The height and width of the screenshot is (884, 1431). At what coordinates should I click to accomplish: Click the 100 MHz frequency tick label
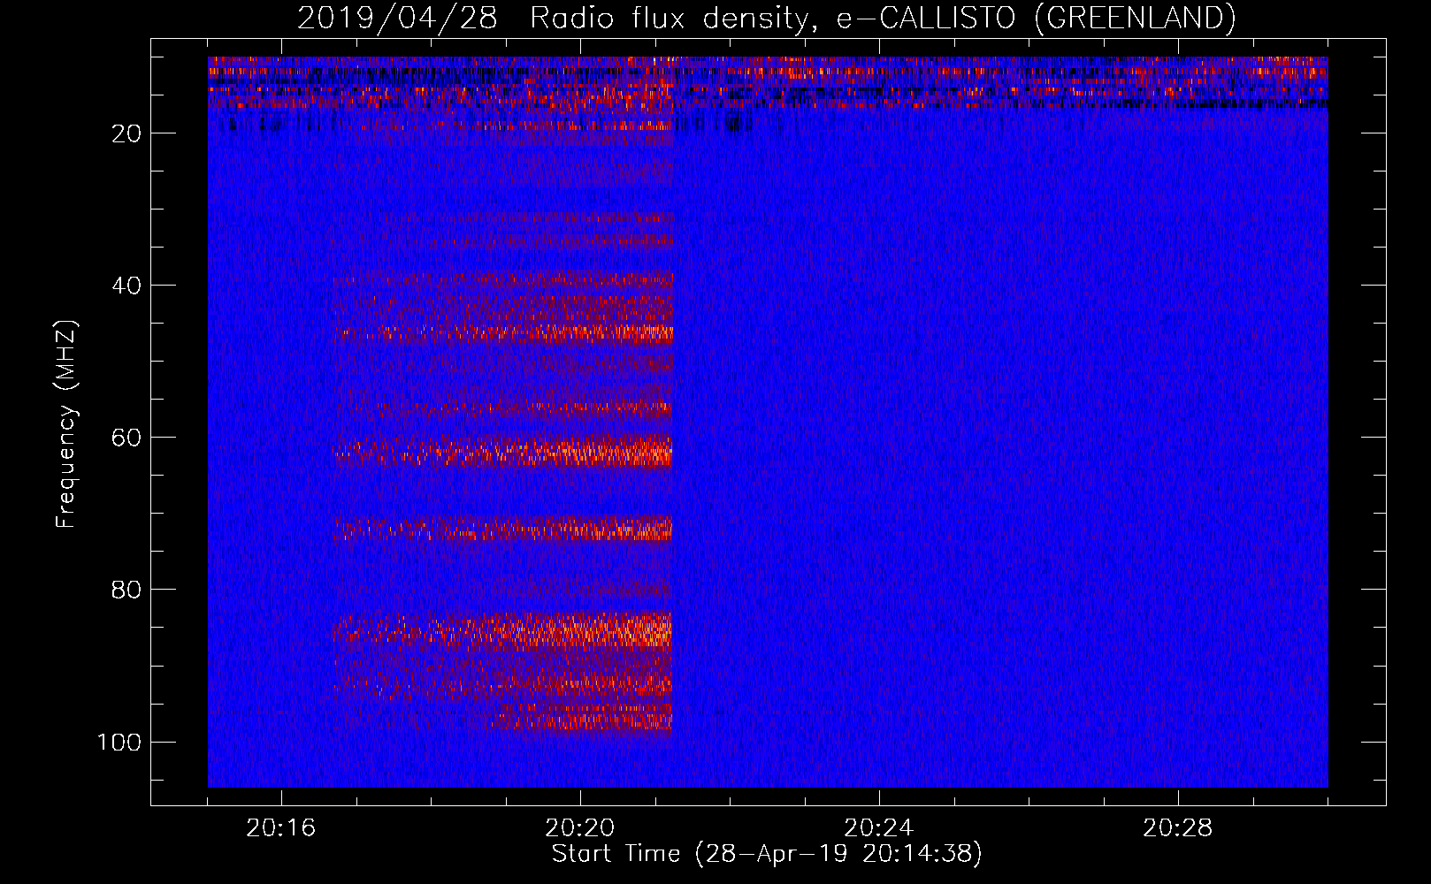click(x=119, y=742)
